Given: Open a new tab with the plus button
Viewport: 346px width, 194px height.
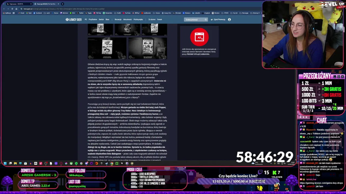Looking at the screenshot, I should (x=62, y=4).
